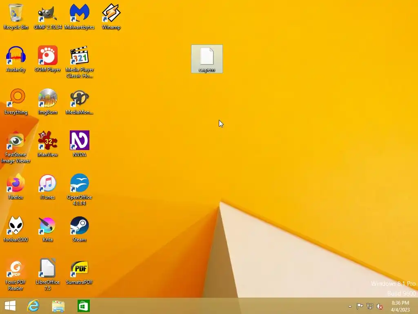The height and width of the screenshot is (314, 418).
Task: Show hidden tray icons arrow
Action: (x=350, y=306)
